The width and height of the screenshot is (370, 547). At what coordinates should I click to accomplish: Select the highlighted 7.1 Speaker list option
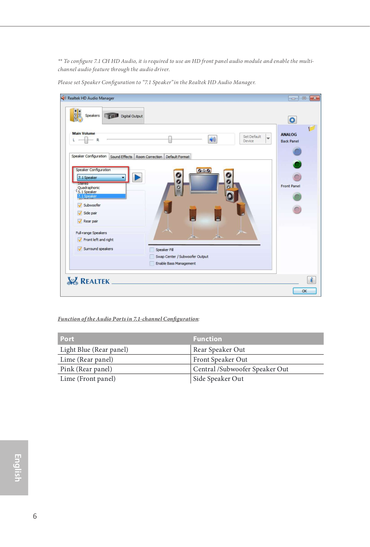coord(102,196)
